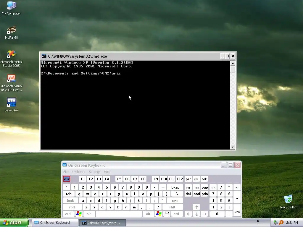Viewport: 303px width, 227px height.
Task: Toggle right alt key on keyboard
Action: 148,214
